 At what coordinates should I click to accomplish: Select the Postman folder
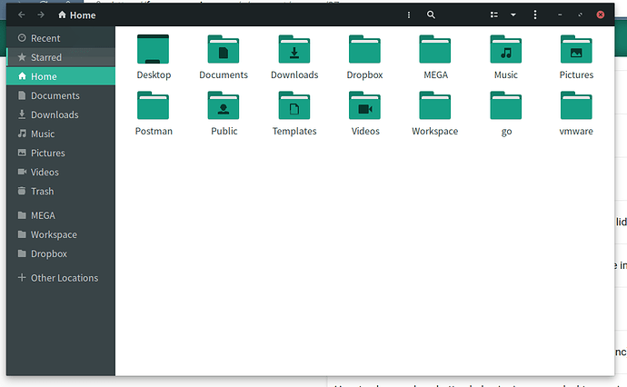coord(154,105)
